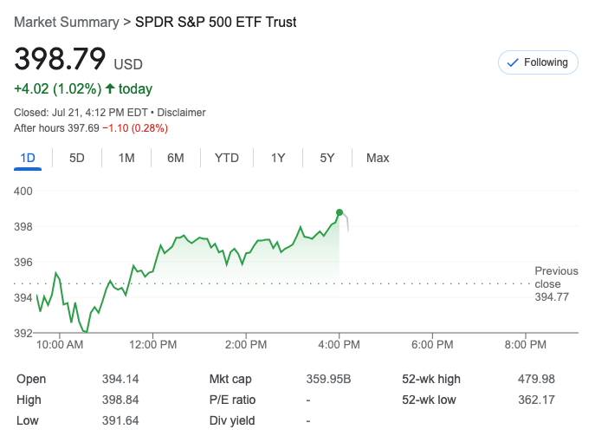Show the 1M price chart
595x436 pixels.
[126, 158]
